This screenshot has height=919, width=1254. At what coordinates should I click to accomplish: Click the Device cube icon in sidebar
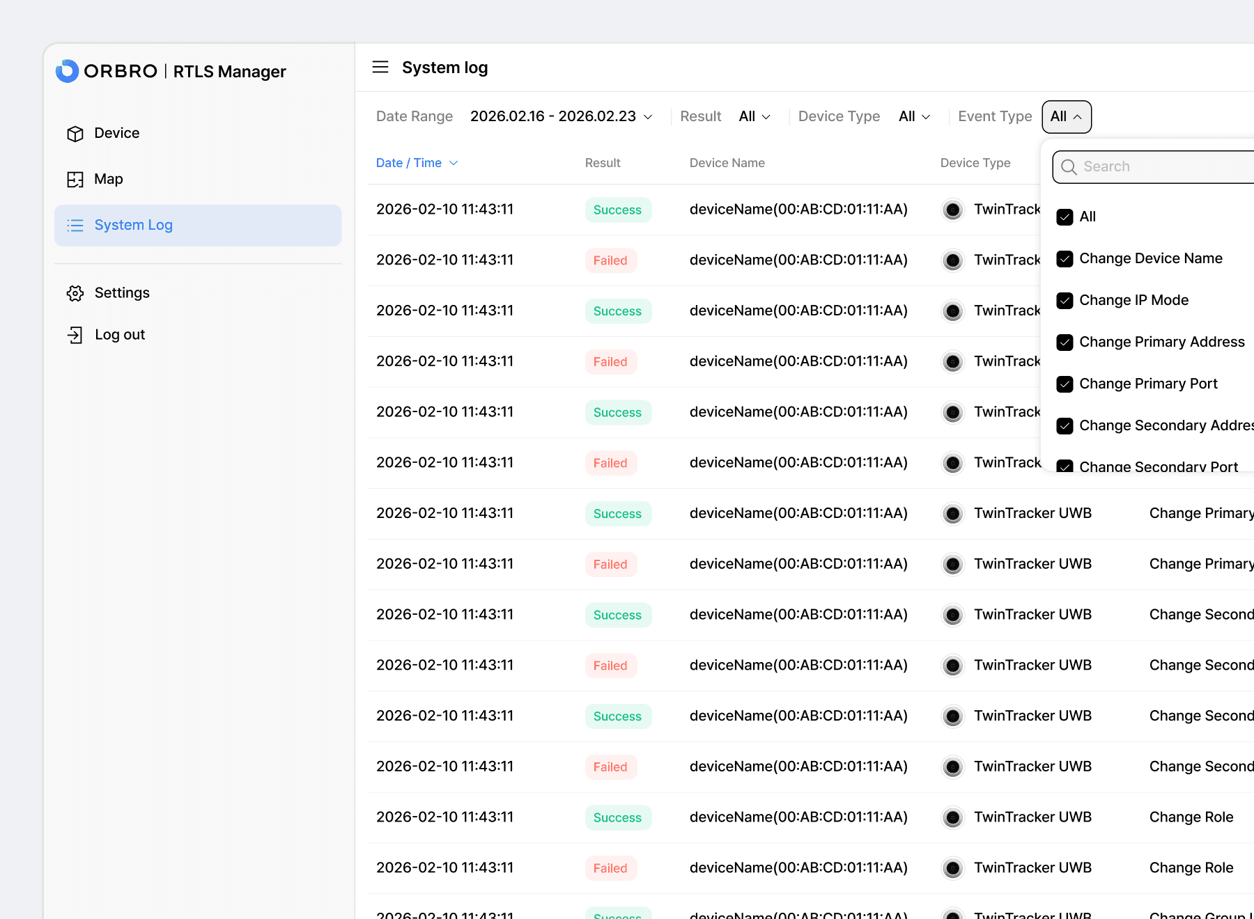point(75,134)
